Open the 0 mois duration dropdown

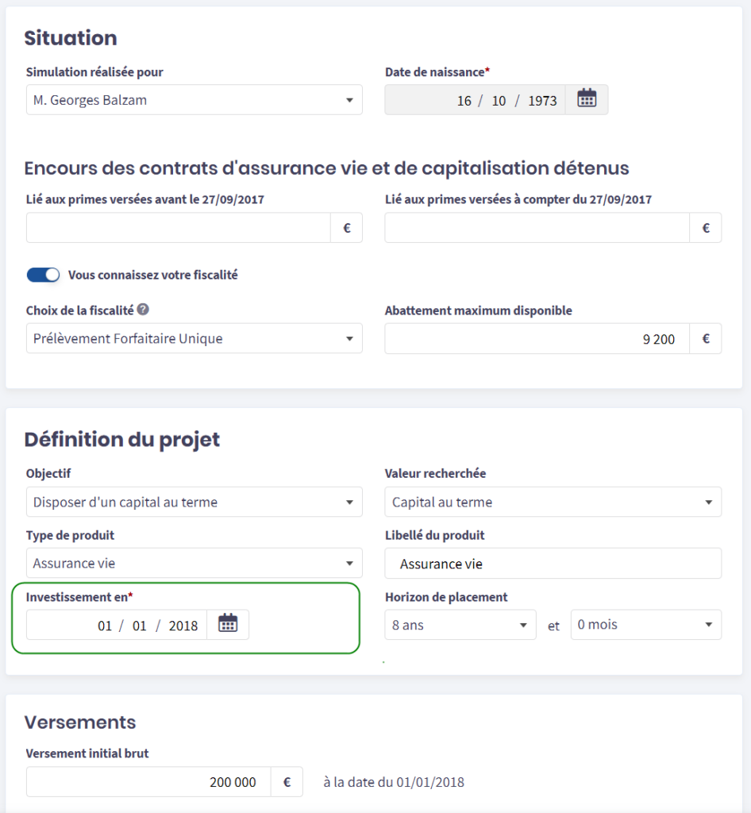point(645,625)
